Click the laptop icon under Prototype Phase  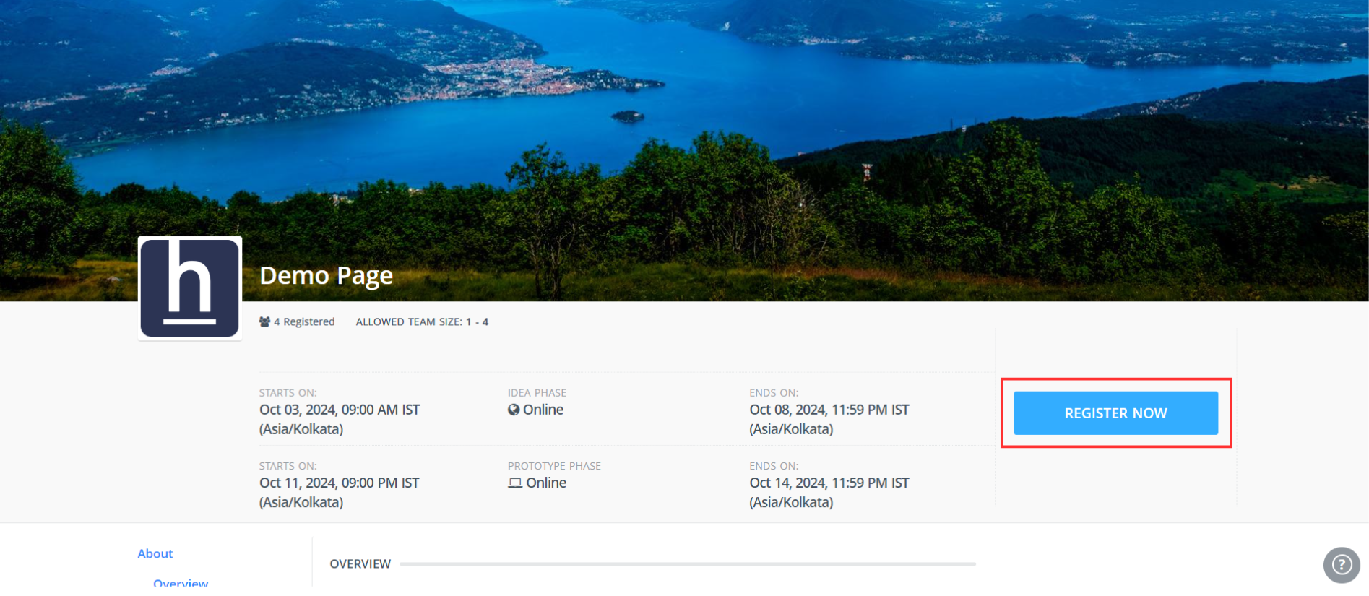(x=514, y=483)
